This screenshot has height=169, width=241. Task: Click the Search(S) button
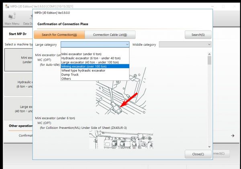(198, 35)
